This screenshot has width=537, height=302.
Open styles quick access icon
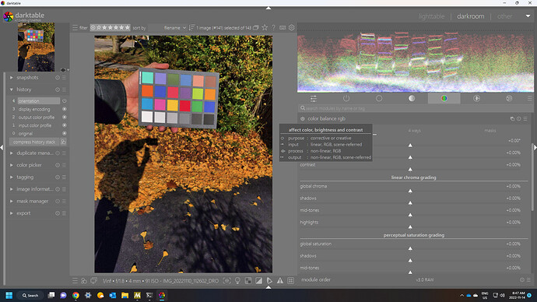tap(84, 281)
